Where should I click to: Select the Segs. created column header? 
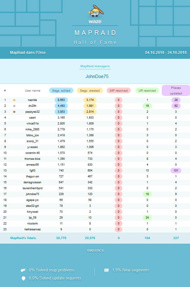click(x=90, y=91)
